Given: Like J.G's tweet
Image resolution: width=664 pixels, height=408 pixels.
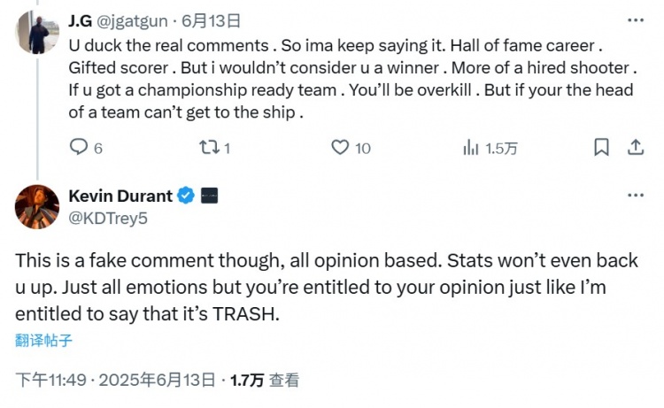Looking at the screenshot, I should pyautogui.click(x=341, y=148).
